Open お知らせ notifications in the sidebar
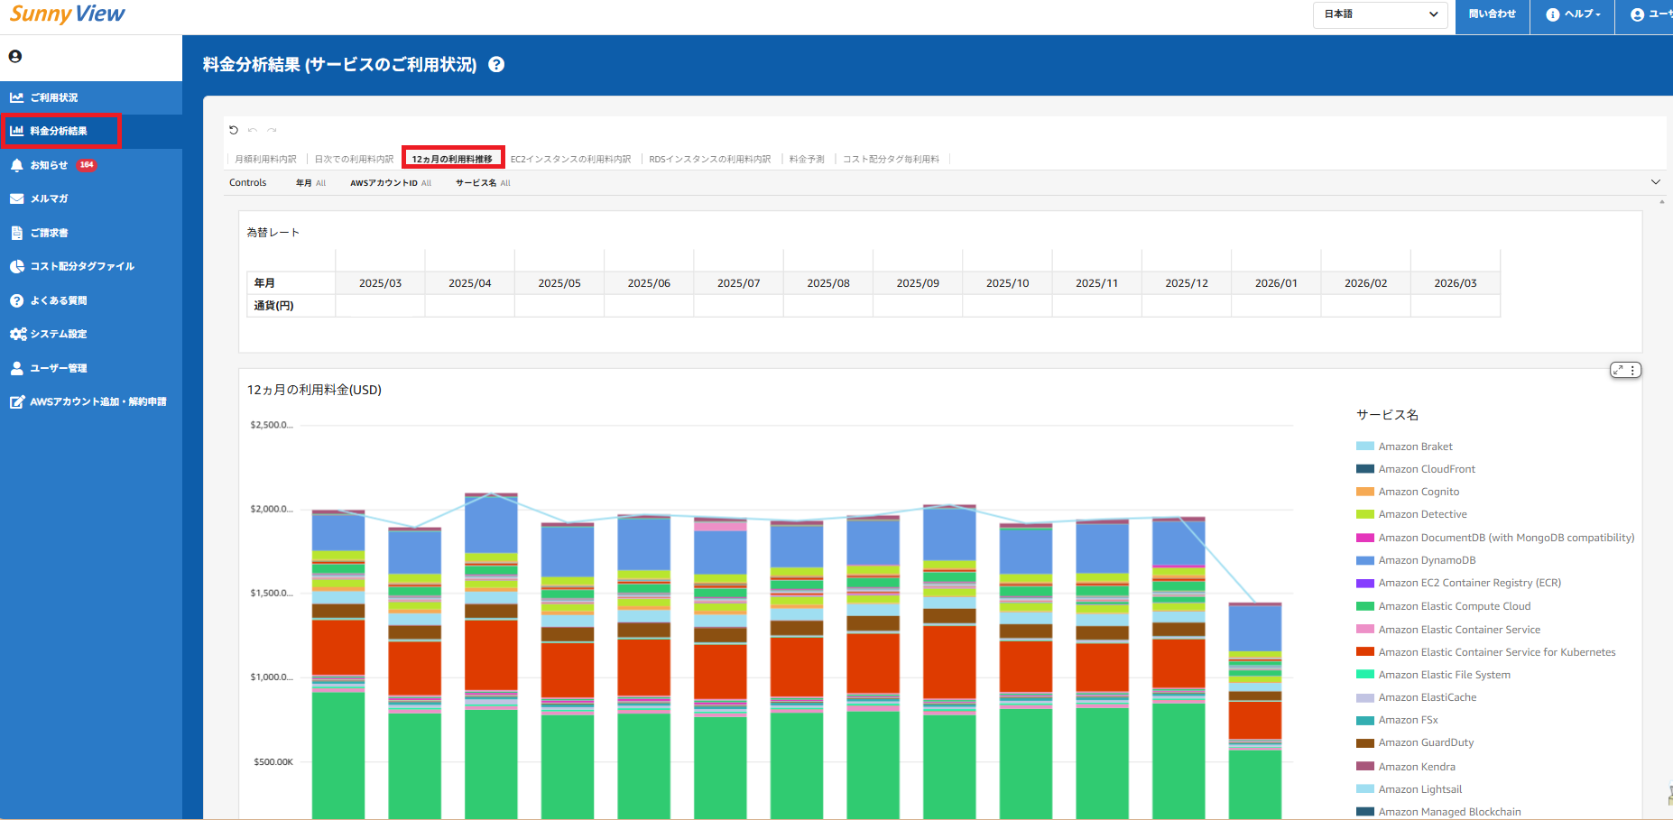Screen dimensions: 1673x820 [x=50, y=165]
